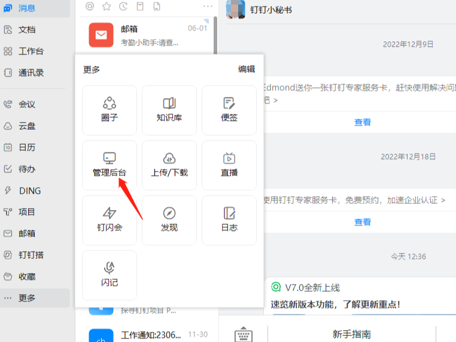Open the 圈子 tile in 更多 panel

[x=110, y=110]
